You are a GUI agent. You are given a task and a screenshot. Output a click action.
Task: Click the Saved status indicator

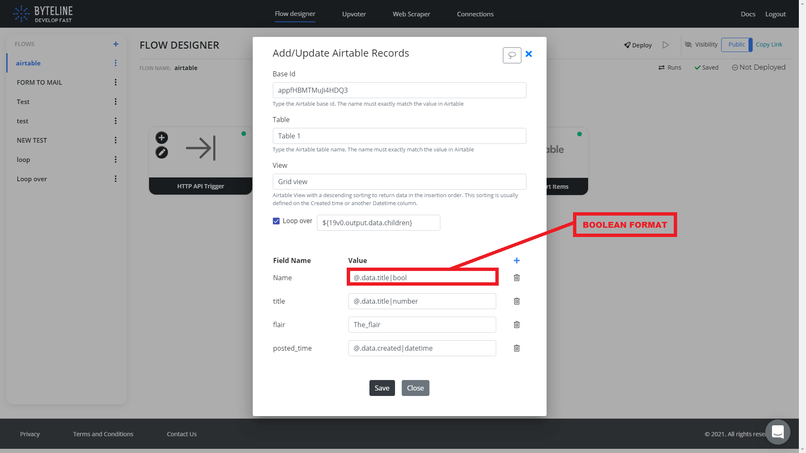coord(707,68)
